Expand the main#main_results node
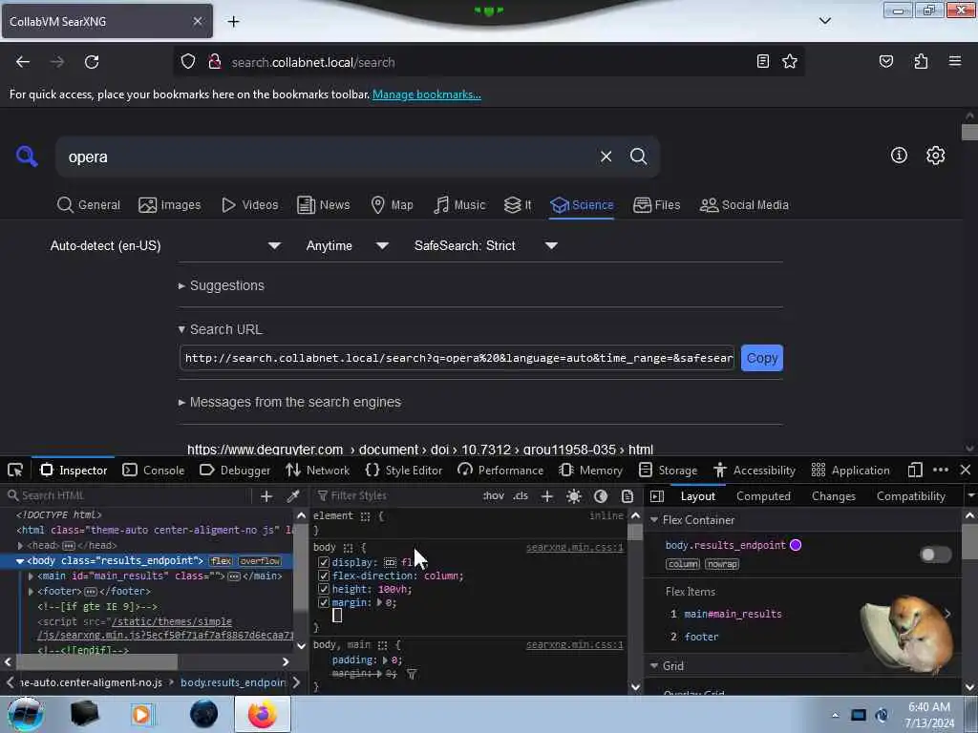Image resolution: width=978 pixels, height=733 pixels. [x=31, y=576]
